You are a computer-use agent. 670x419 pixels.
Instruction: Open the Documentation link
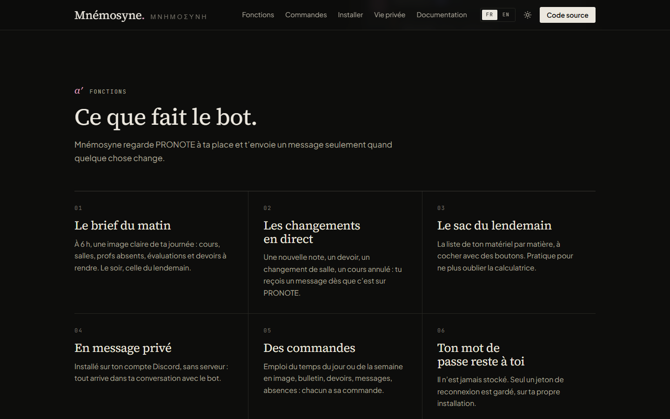pos(442,15)
